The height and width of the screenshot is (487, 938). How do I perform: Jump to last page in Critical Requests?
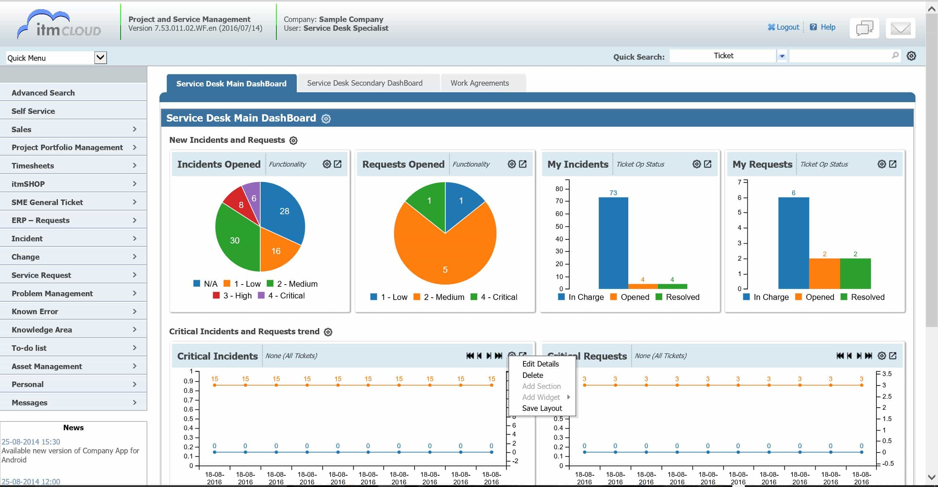pyautogui.click(x=868, y=356)
